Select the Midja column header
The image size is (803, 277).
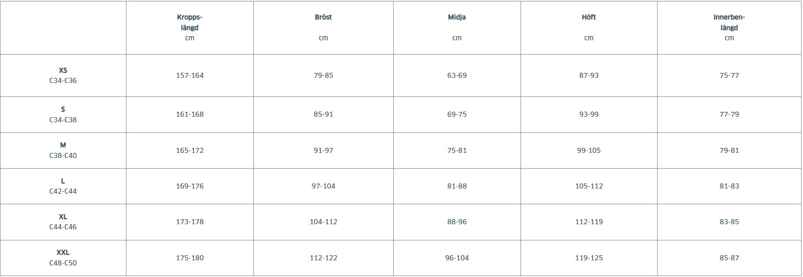click(x=457, y=18)
